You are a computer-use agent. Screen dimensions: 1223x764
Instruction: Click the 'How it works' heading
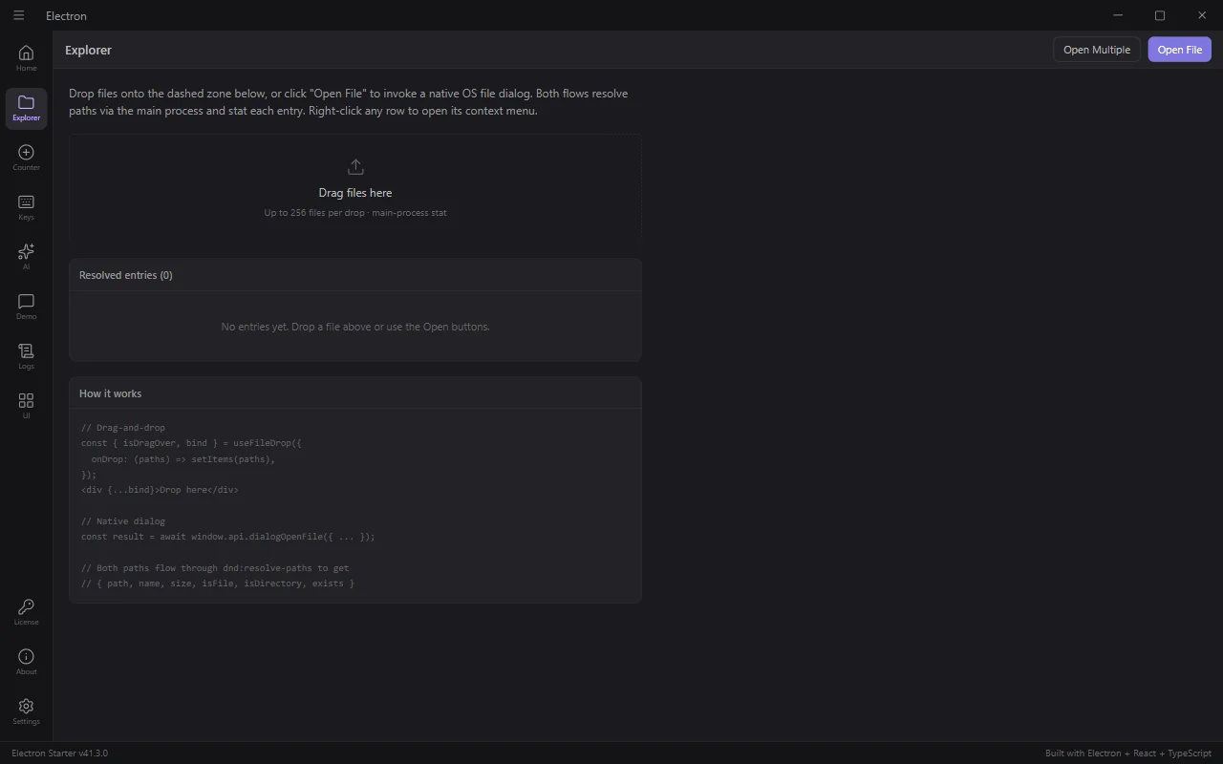coord(110,393)
